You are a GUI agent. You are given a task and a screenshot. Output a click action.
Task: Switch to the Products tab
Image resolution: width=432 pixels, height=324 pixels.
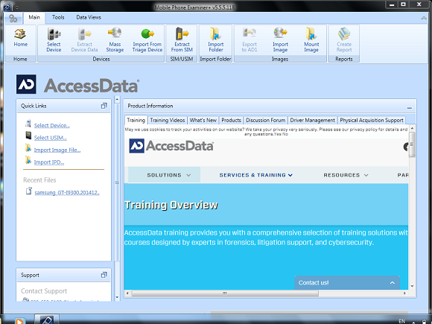coord(231,120)
